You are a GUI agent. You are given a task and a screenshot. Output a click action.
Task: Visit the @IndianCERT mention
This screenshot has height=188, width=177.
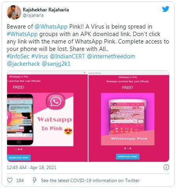click(x=67, y=56)
